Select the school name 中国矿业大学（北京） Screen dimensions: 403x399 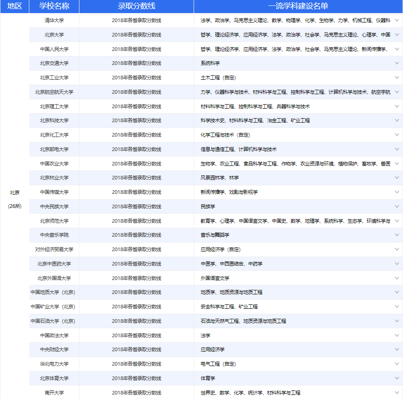pyautogui.click(x=53, y=307)
